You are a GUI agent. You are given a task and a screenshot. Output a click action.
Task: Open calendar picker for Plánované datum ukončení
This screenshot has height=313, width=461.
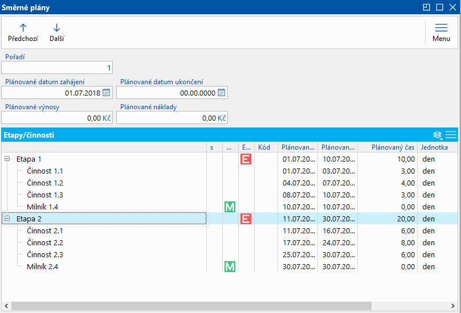(x=222, y=93)
